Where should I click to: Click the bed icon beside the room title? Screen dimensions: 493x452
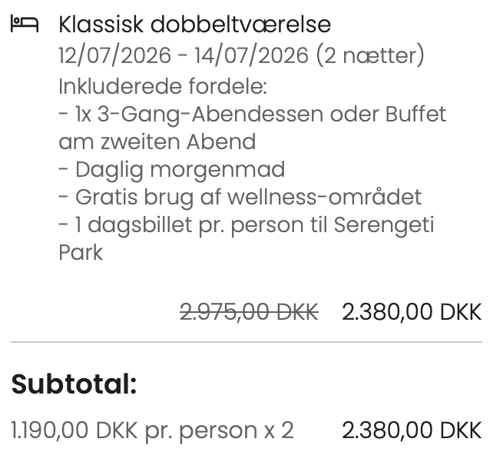pyautogui.click(x=25, y=25)
